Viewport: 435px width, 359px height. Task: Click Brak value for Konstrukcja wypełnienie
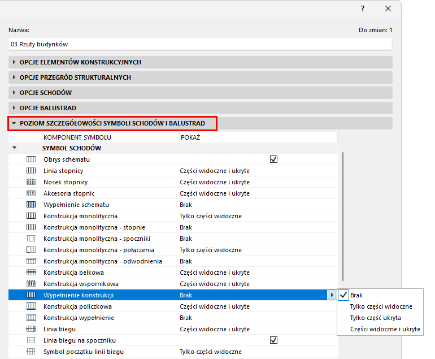pyautogui.click(x=186, y=318)
